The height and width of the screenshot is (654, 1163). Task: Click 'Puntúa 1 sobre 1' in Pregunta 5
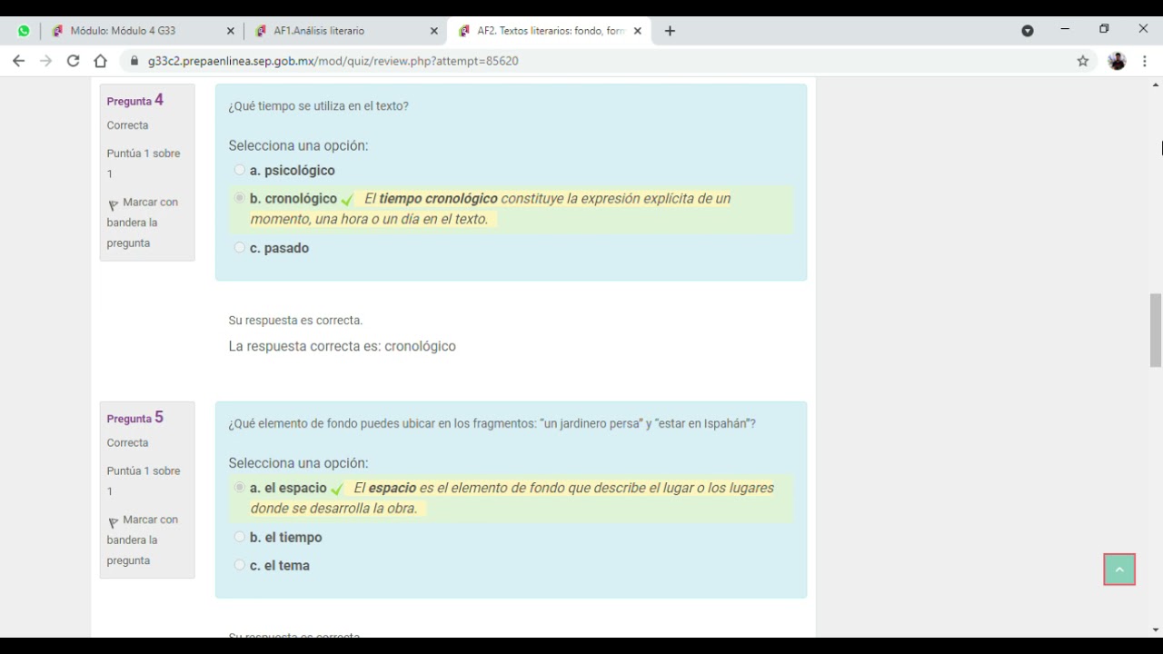pyautogui.click(x=144, y=481)
